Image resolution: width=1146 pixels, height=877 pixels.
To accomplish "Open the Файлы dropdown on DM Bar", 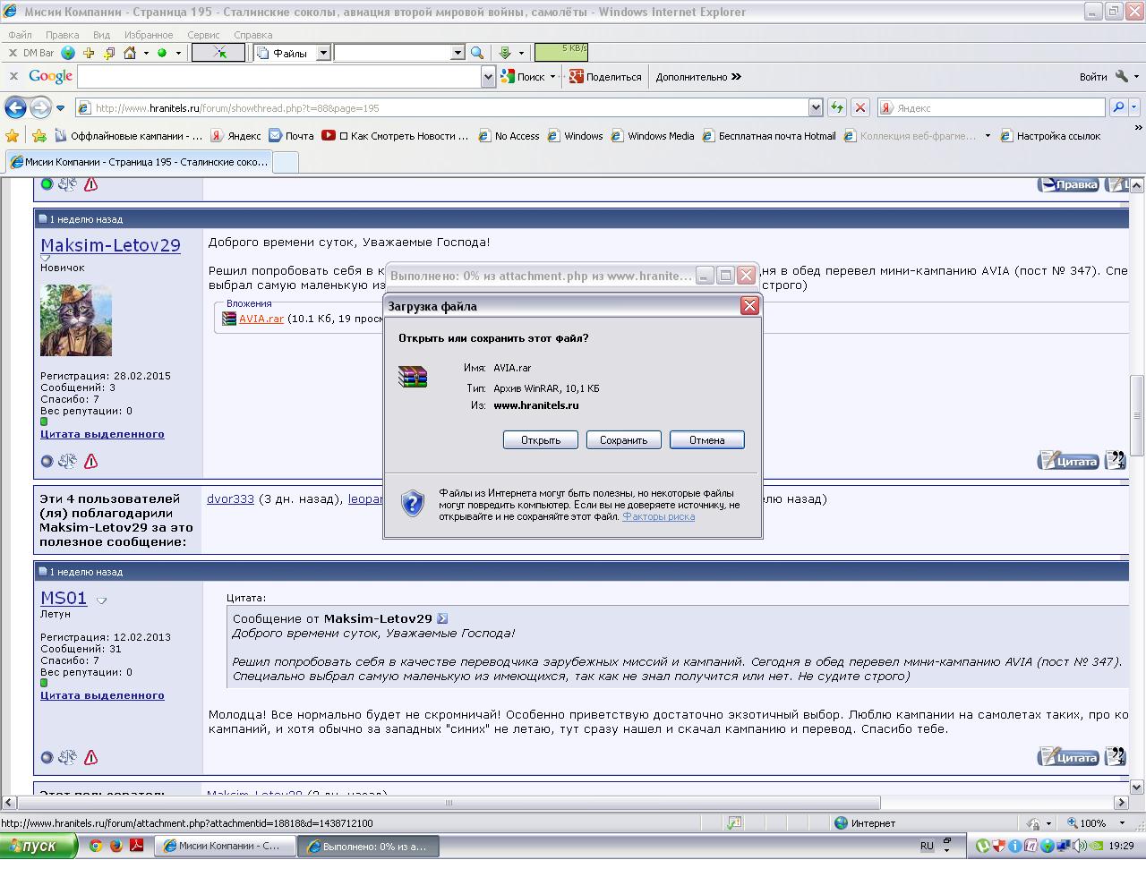I will [324, 53].
